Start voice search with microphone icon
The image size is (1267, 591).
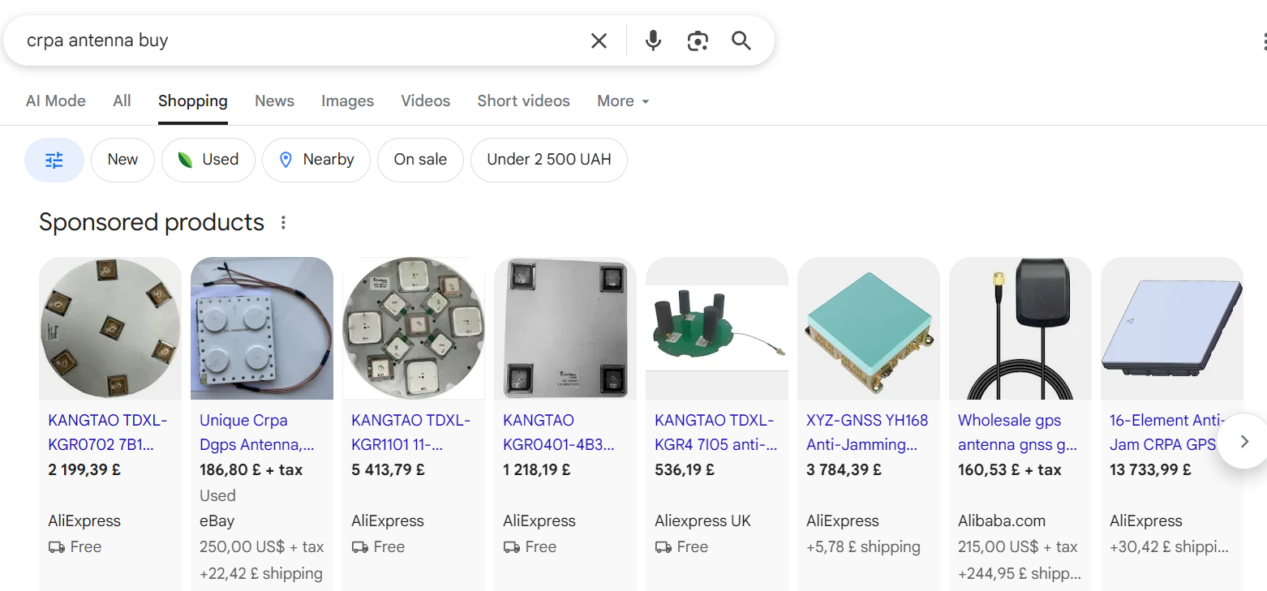[653, 41]
